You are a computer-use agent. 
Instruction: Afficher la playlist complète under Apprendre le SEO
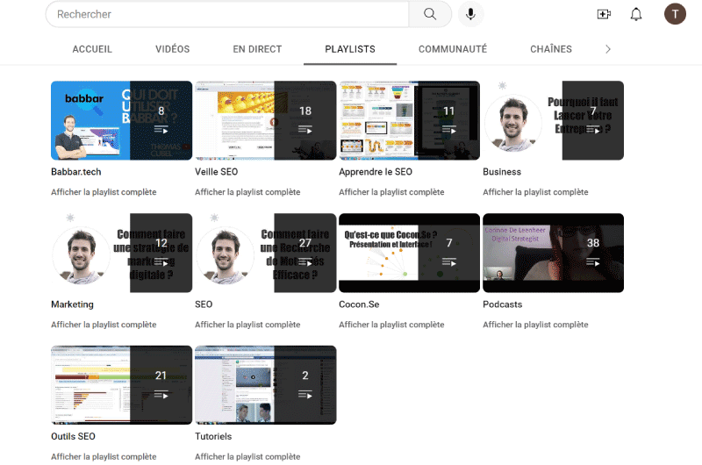[x=391, y=192]
